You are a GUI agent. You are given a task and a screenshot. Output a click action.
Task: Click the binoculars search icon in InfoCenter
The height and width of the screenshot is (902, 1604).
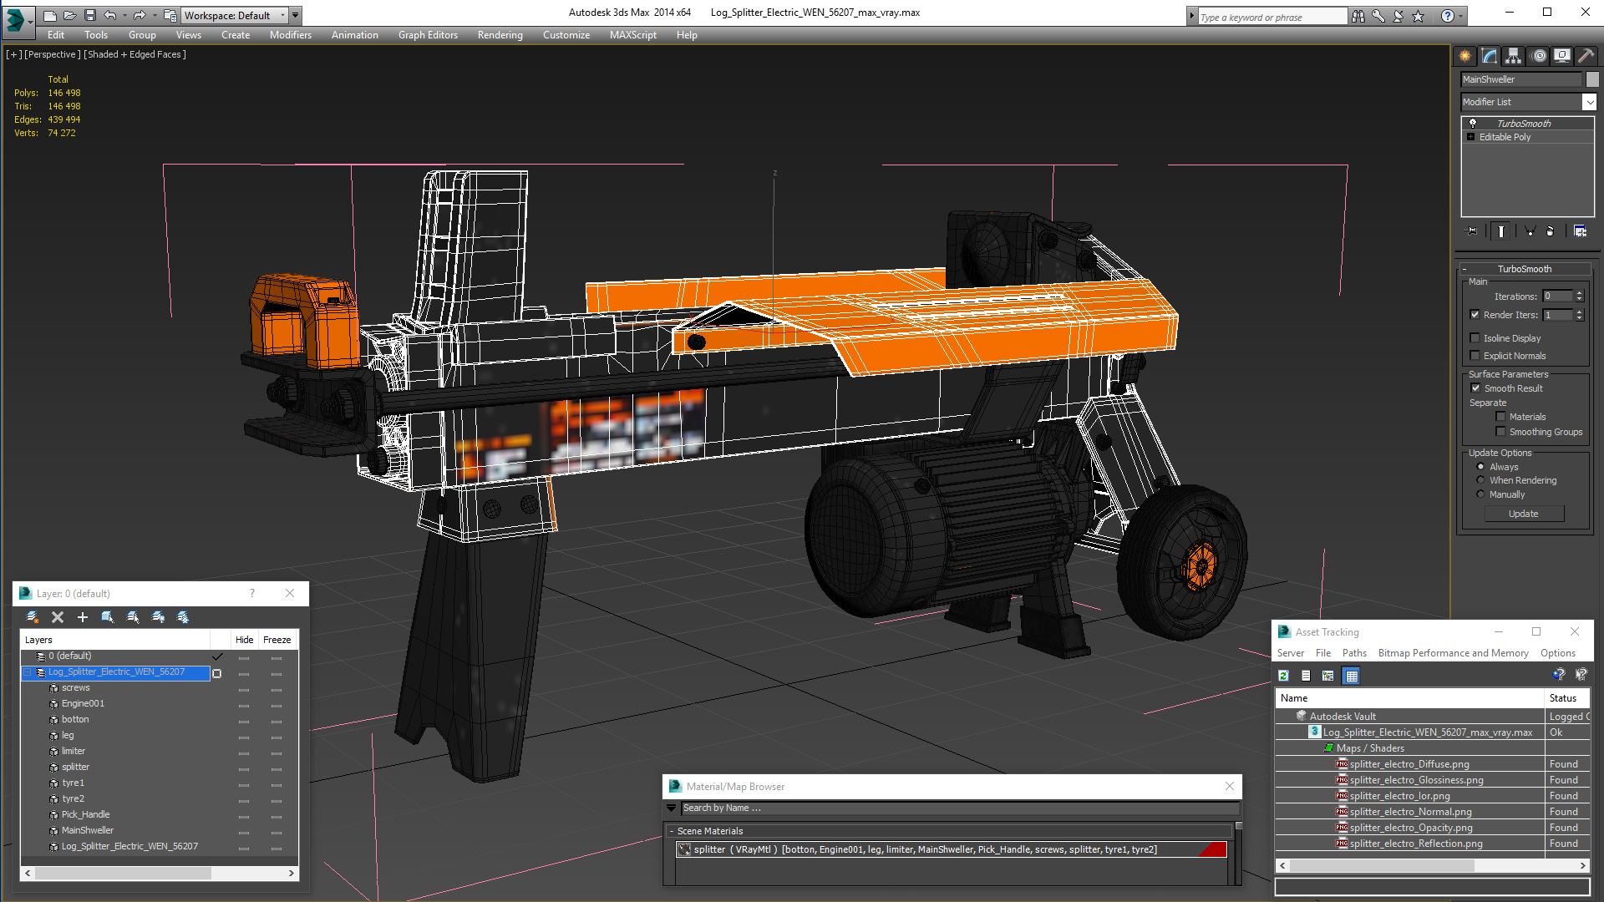tap(1358, 16)
